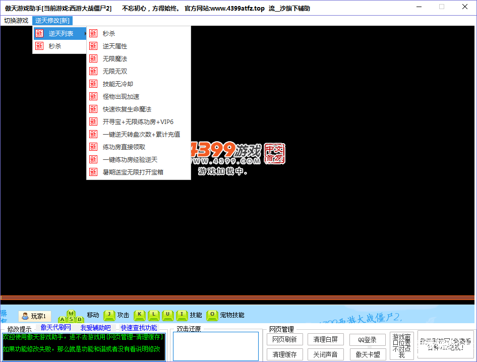The image size is (477, 362).
Task: Click the O pet skill key icon
Action: (212, 315)
